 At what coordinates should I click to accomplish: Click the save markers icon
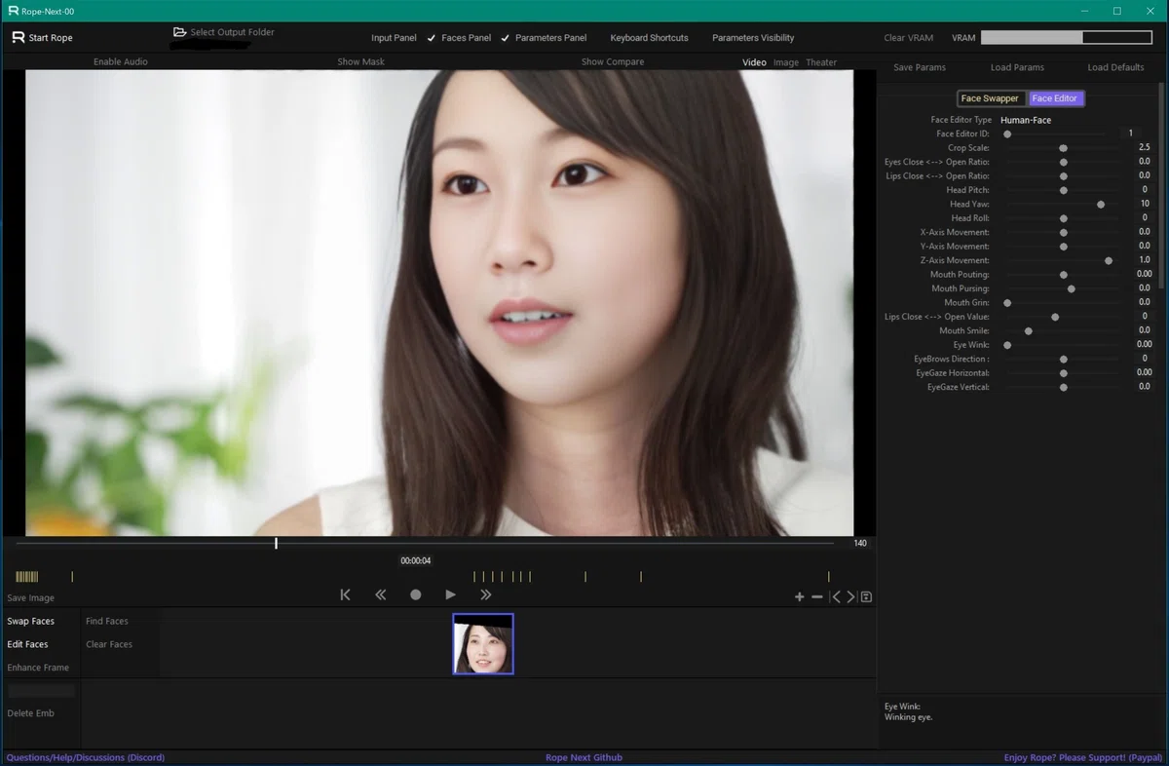(866, 597)
